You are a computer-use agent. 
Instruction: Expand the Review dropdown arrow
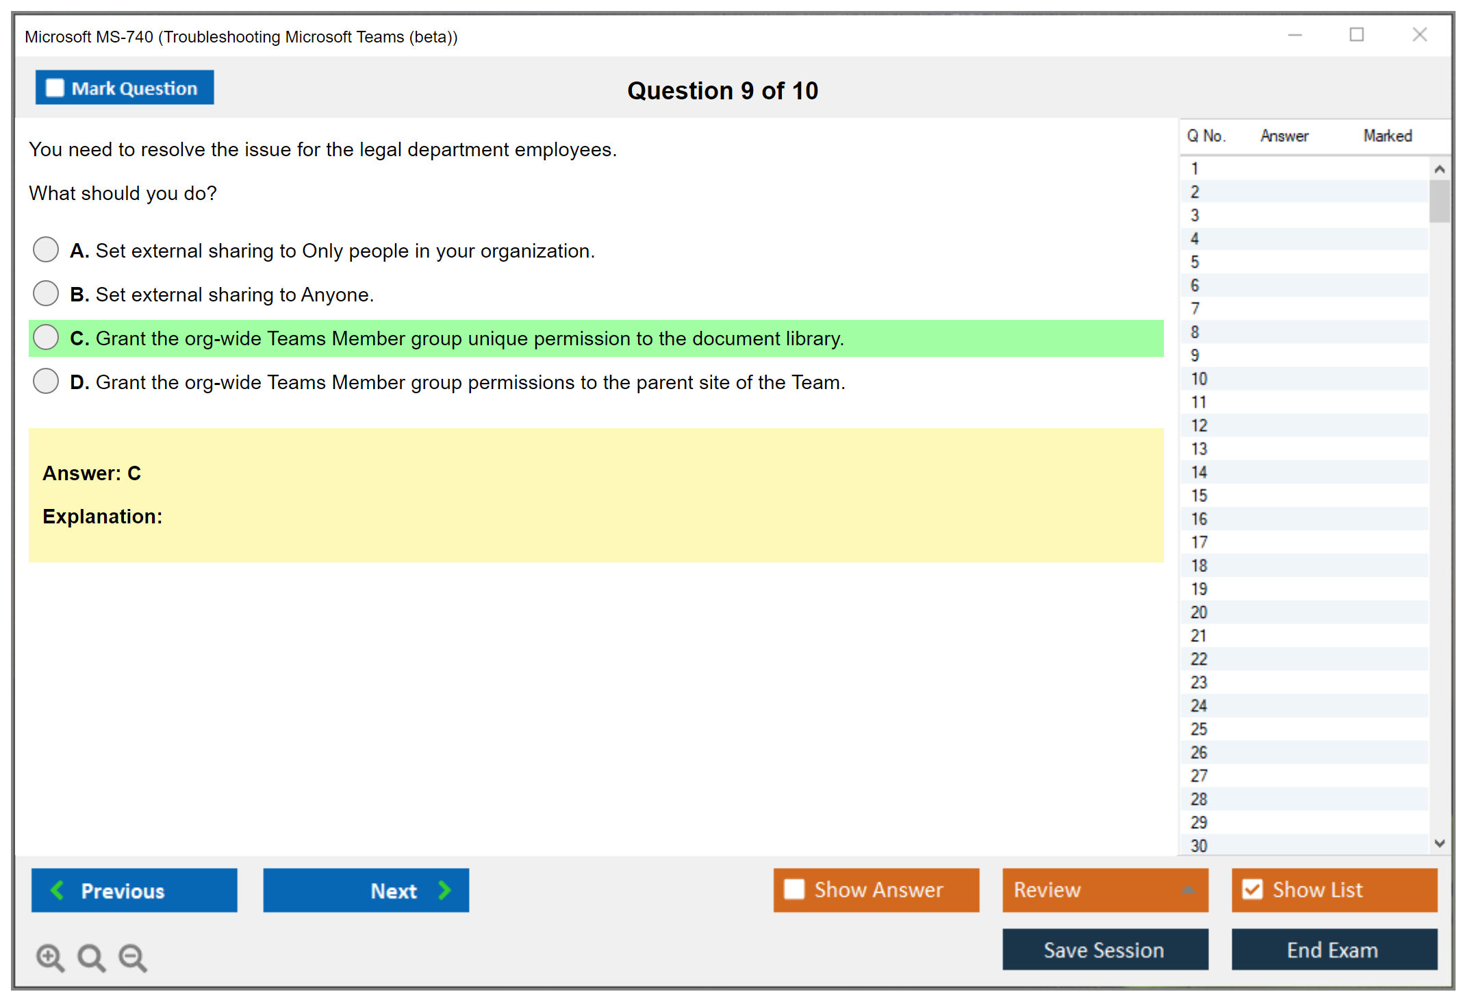point(1189,890)
